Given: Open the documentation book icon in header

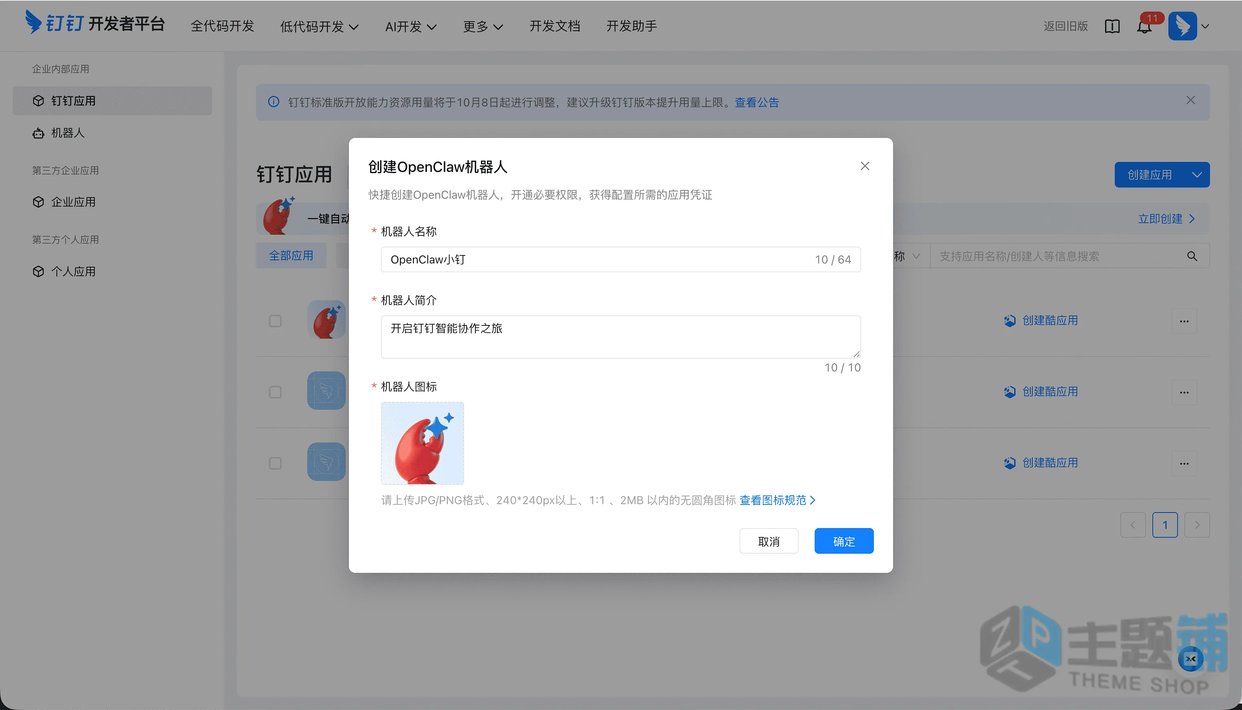Looking at the screenshot, I should (x=1112, y=26).
